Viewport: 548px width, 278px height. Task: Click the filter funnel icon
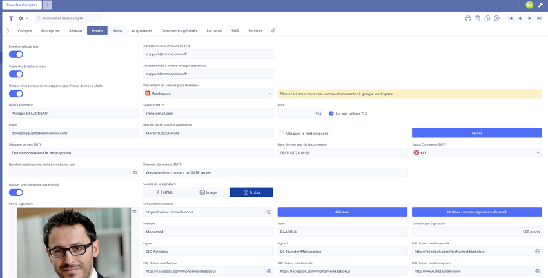(11, 19)
